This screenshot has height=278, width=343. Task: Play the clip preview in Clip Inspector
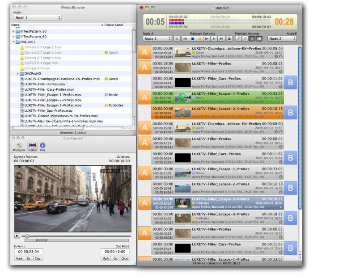click(17, 236)
